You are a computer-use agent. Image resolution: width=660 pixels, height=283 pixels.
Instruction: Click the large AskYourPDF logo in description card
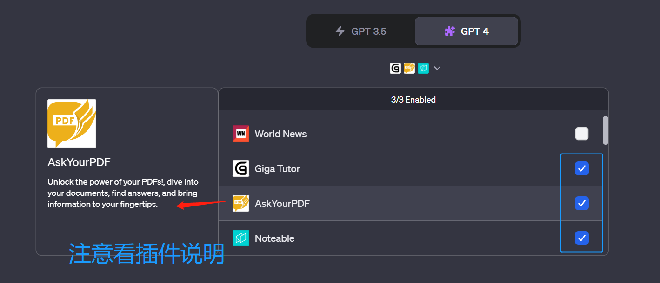(72, 123)
